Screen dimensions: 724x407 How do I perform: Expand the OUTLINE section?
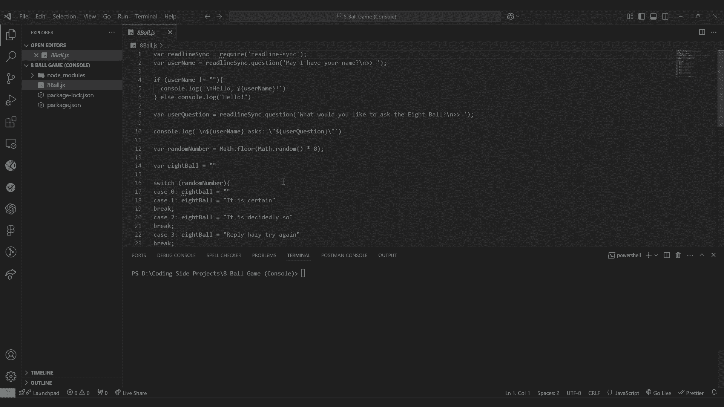[x=26, y=383]
